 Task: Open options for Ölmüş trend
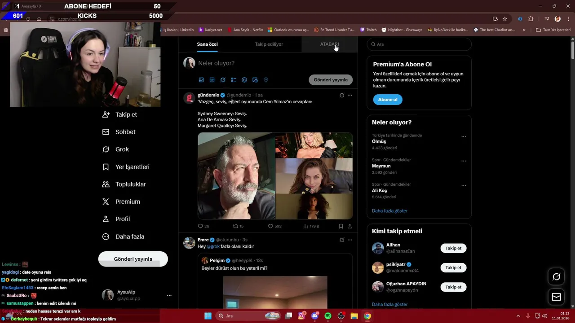tap(464, 136)
